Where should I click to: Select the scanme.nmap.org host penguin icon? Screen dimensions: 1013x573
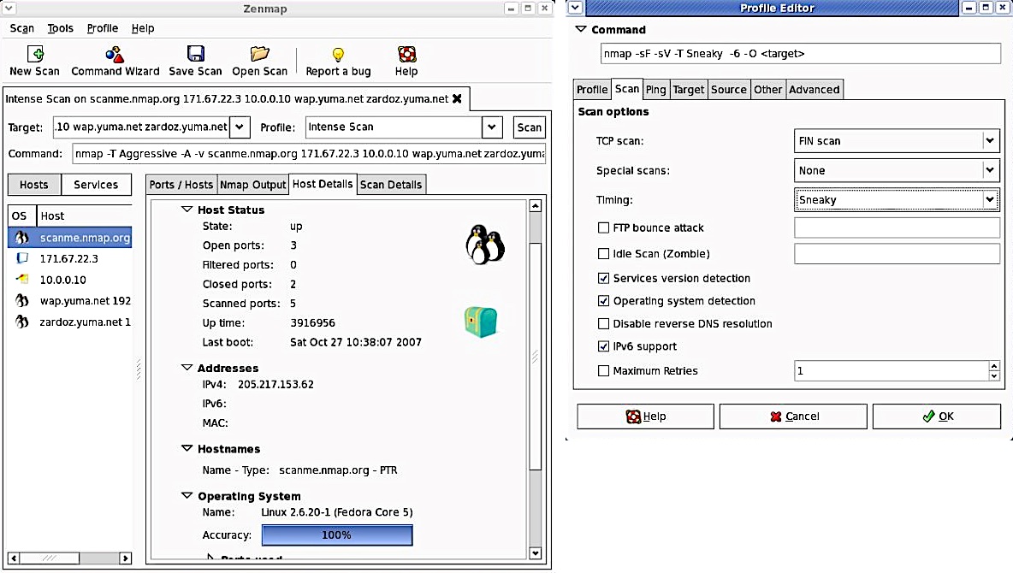22,238
